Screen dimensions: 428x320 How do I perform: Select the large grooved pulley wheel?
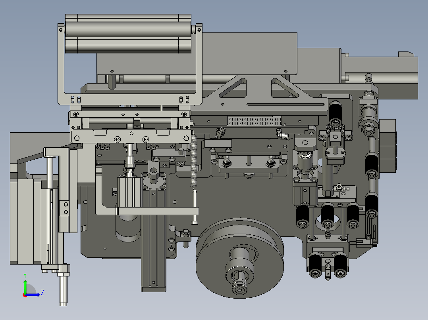(240, 258)
